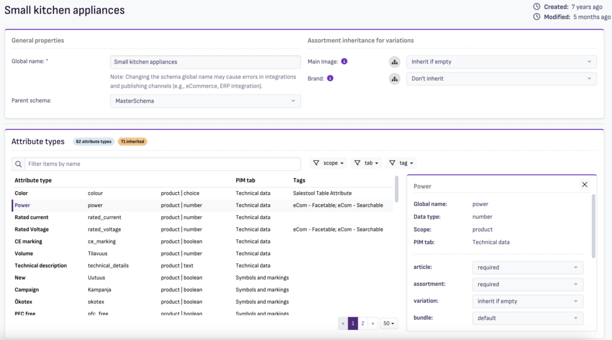Select the New attribute row
Viewport: 612px width, 340px height.
coord(203,278)
